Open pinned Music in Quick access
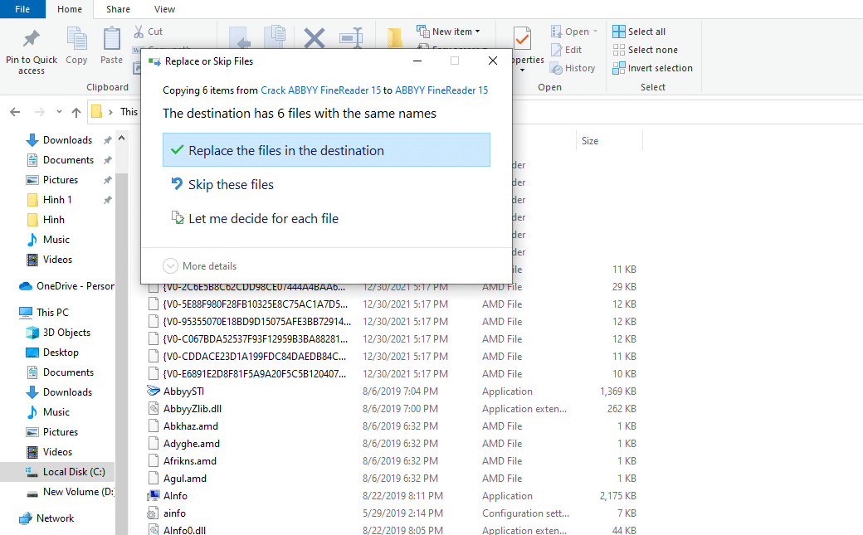 tap(56, 240)
